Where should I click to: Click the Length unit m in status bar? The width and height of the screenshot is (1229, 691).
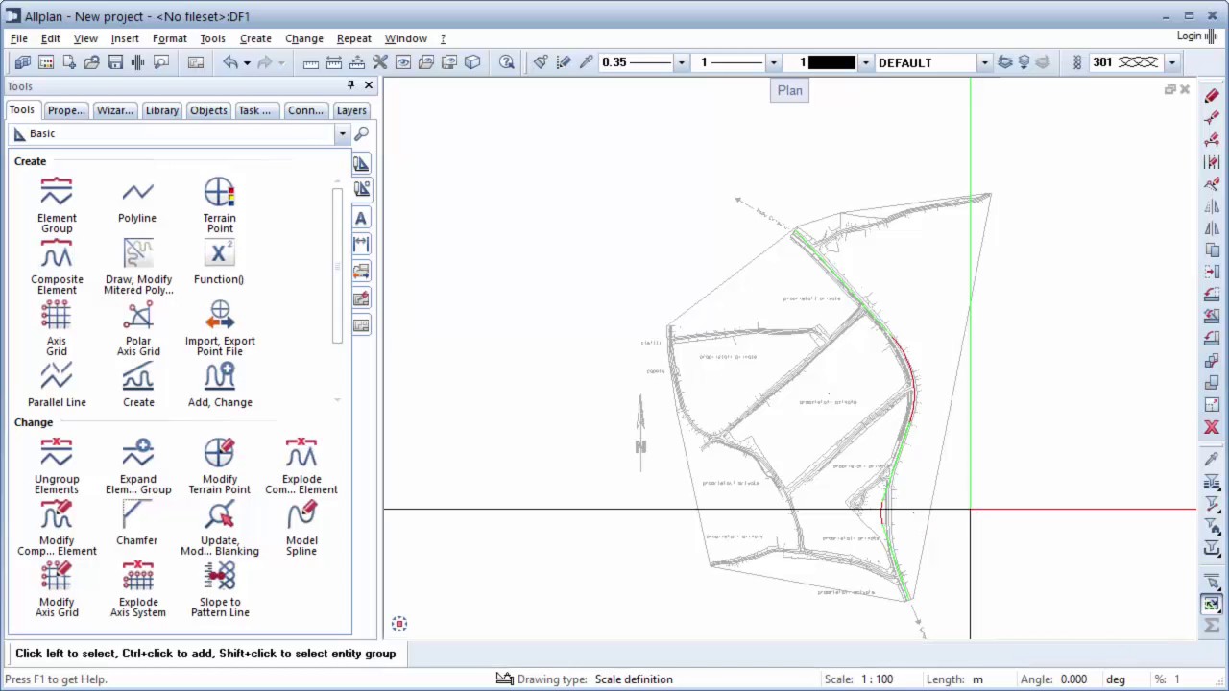[x=978, y=679]
